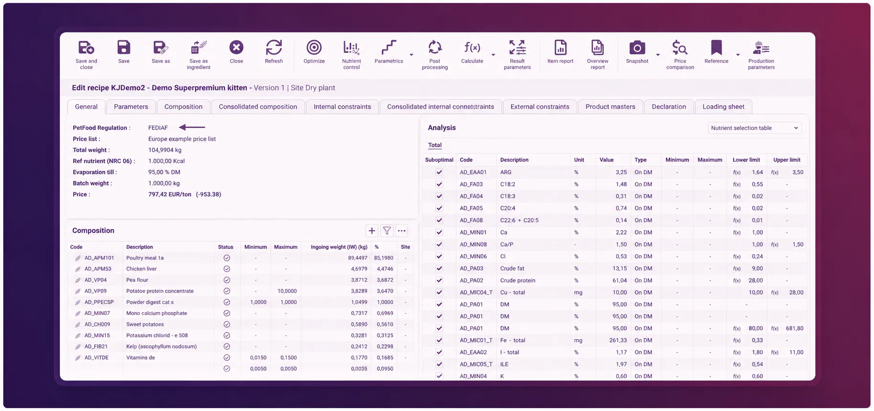Take a Snapshot of the recipe

[x=637, y=48]
